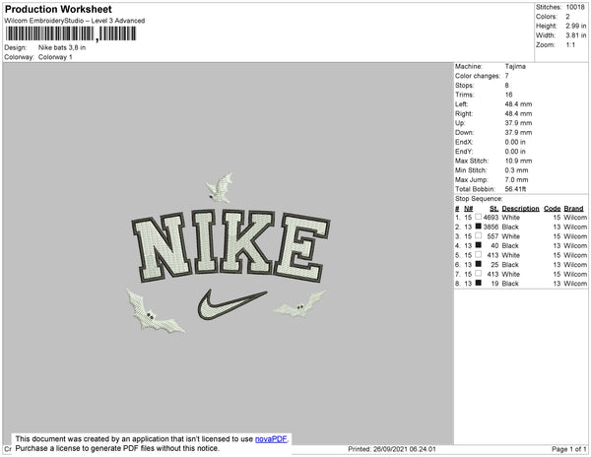The height and width of the screenshot is (457, 591).
Task: Click the 'Printed: 26/09/2021' footer timestamp
Action: pos(392,449)
